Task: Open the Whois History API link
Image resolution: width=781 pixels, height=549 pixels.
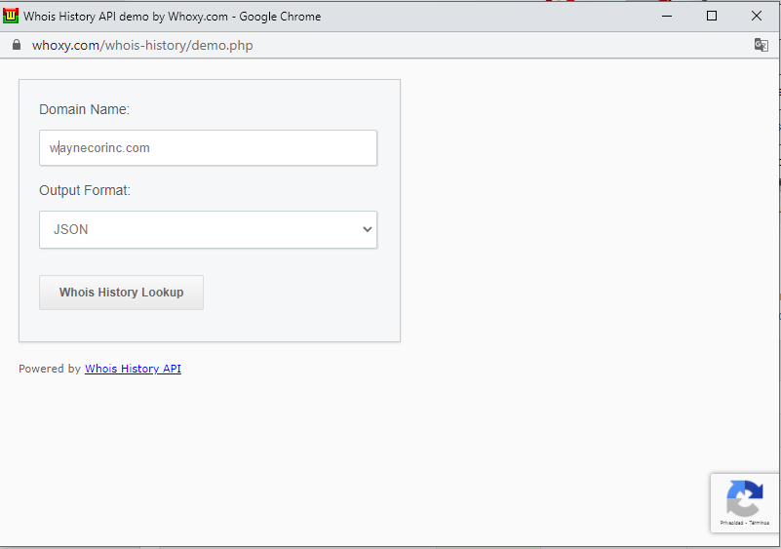Action: pos(133,369)
